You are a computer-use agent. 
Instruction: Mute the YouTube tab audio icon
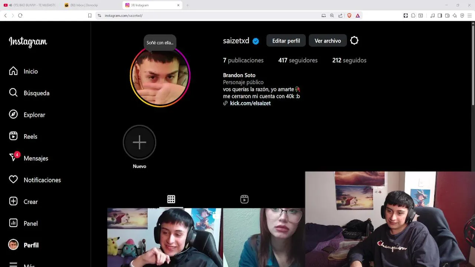pos(10,5)
